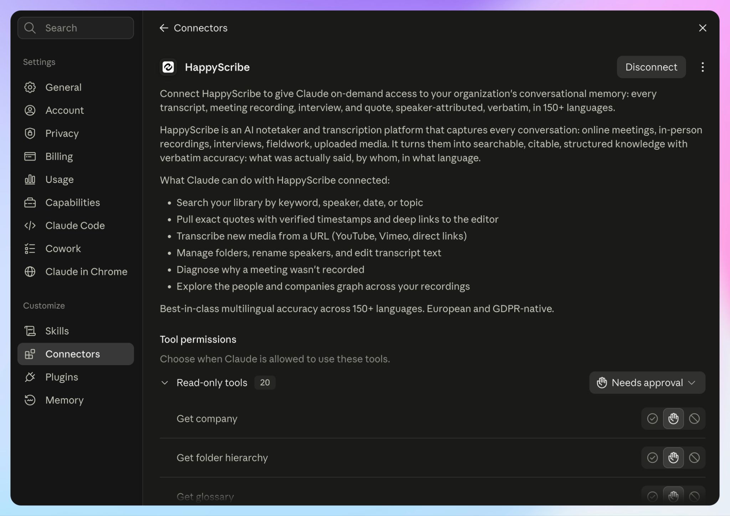Set Get company to needs approval
This screenshot has width=730, height=516.
[673, 418]
